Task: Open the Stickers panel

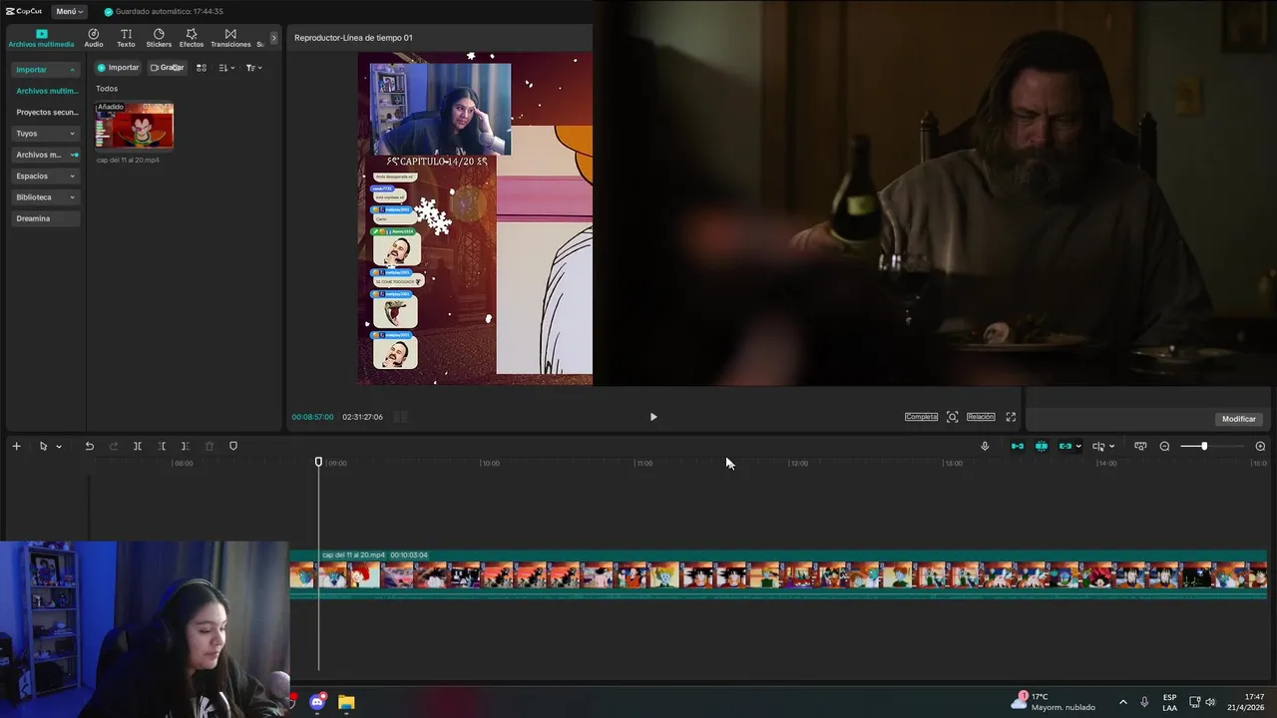Action: pyautogui.click(x=159, y=38)
